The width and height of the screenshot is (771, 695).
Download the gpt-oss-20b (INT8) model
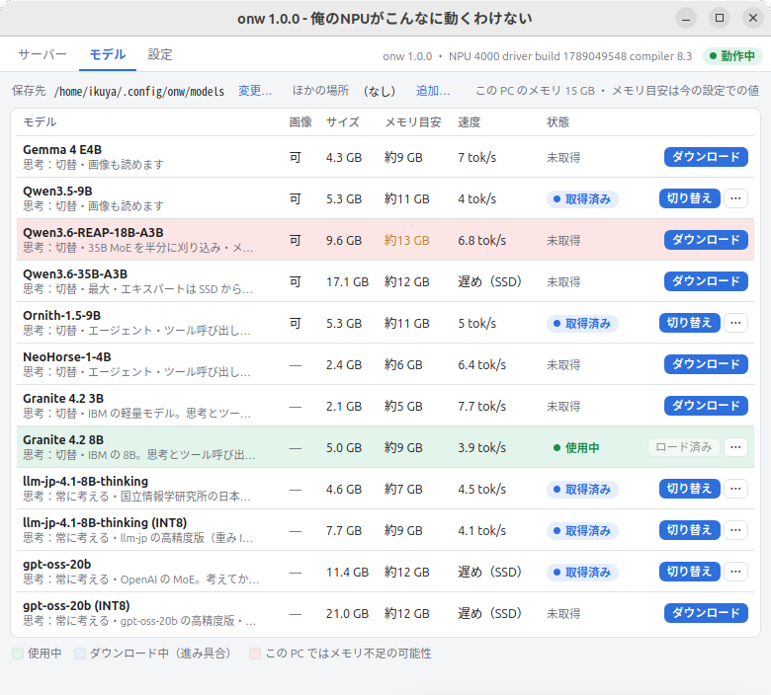tap(706, 613)
